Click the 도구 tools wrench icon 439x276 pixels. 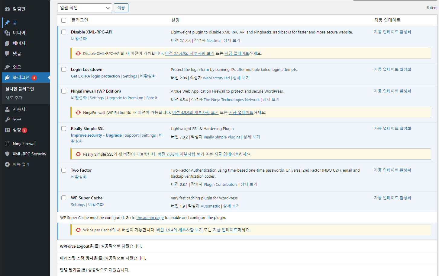[7, 120]
